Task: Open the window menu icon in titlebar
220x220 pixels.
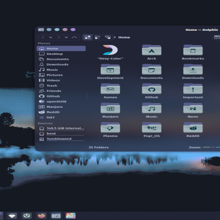Action: [x=41, y=30]
